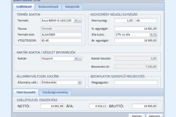Switch to the Kedvezmények tab

48,7
